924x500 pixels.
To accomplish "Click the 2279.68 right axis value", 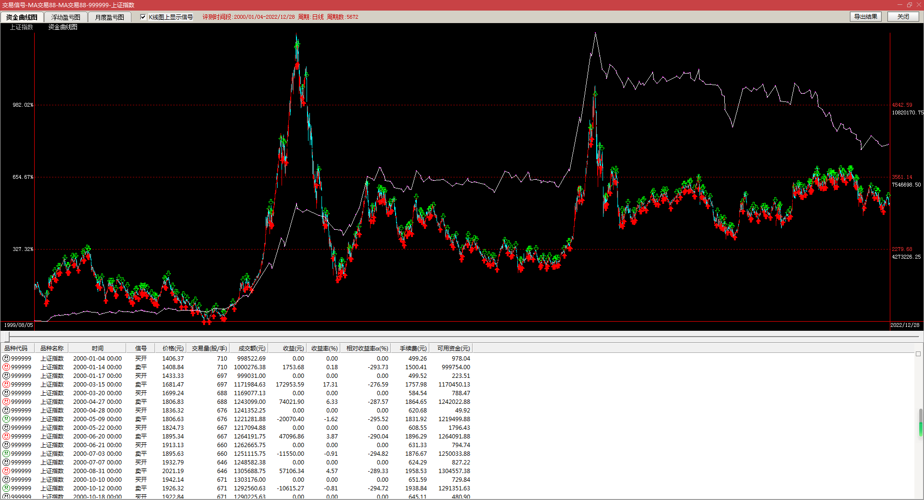I will coord(902,249).
